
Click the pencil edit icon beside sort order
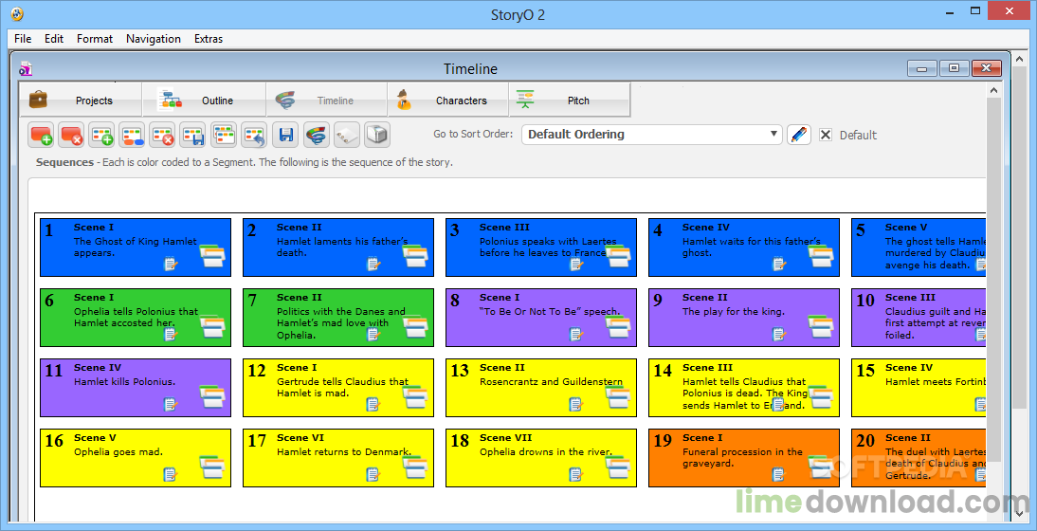pos(799,135)
